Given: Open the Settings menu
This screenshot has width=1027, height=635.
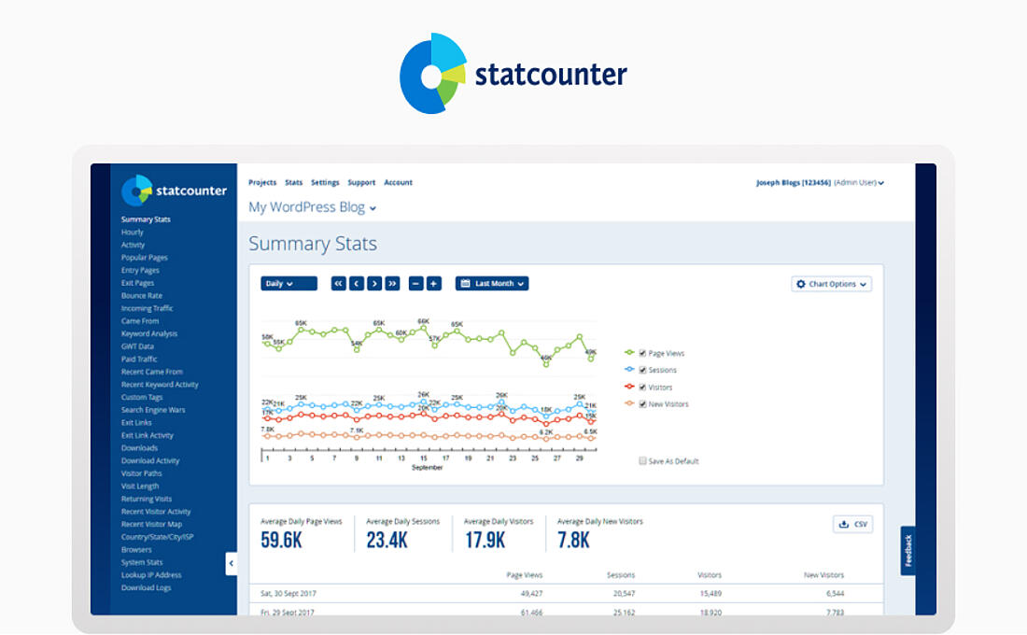Looking at the screenshot, I should coord(325,183).
